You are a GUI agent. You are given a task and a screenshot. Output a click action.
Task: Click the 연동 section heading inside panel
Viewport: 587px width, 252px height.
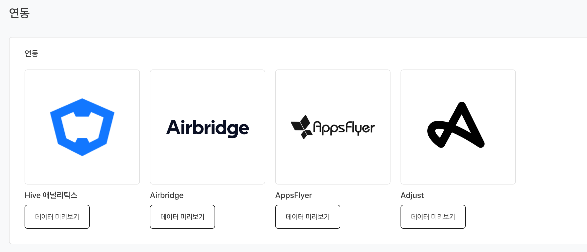pos(31,53)
